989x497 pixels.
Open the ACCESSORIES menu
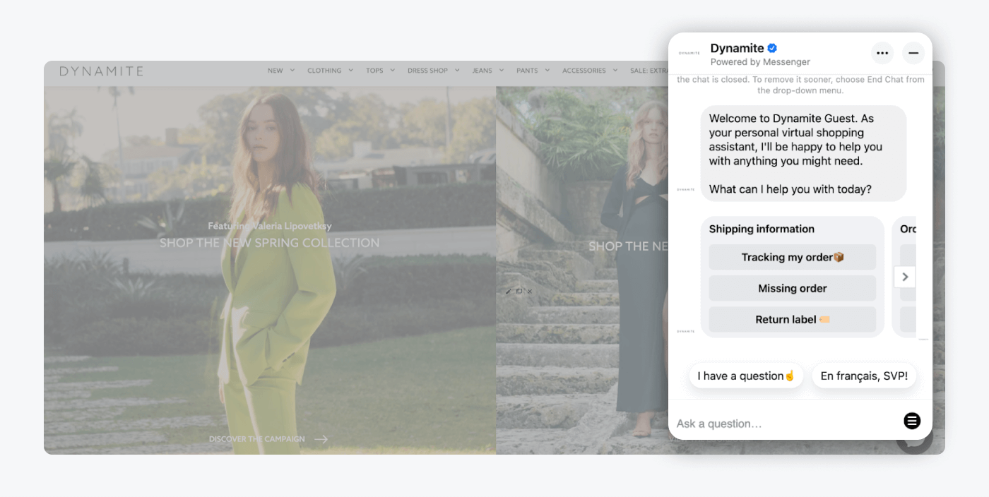tap(589, 71)
